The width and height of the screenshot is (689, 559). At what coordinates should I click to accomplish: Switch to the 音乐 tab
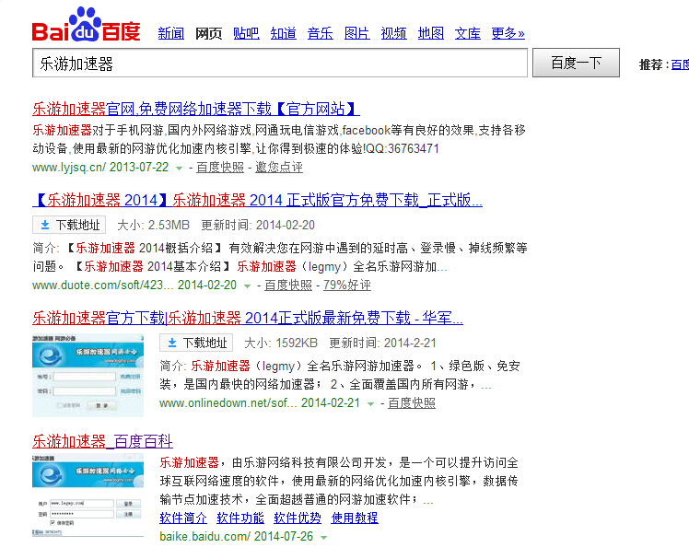click(321, 33)
